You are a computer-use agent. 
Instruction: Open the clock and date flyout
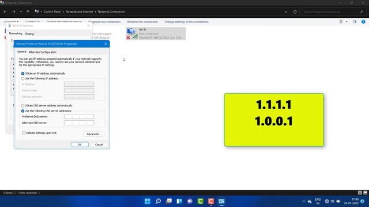point(351,201)
